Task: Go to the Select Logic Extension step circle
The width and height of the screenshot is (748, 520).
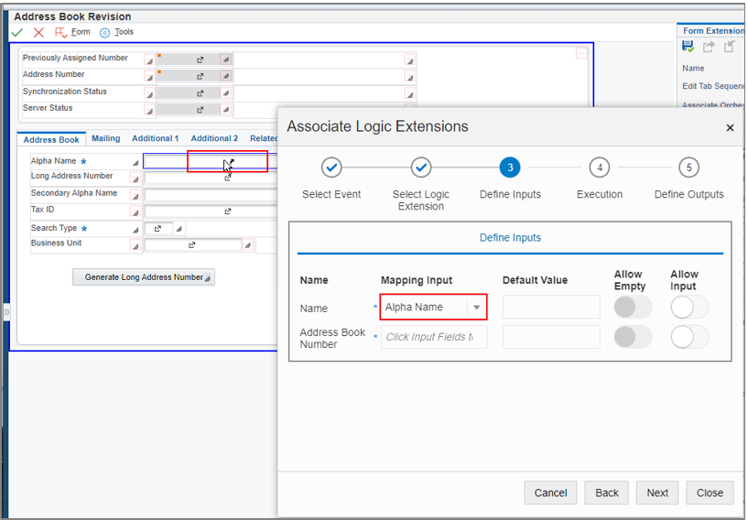Action: point(421,168)
